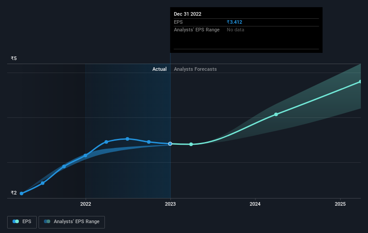
Task: Click the forecast point just after 2024
Action: pyautogui.click(x=276, y=114)
